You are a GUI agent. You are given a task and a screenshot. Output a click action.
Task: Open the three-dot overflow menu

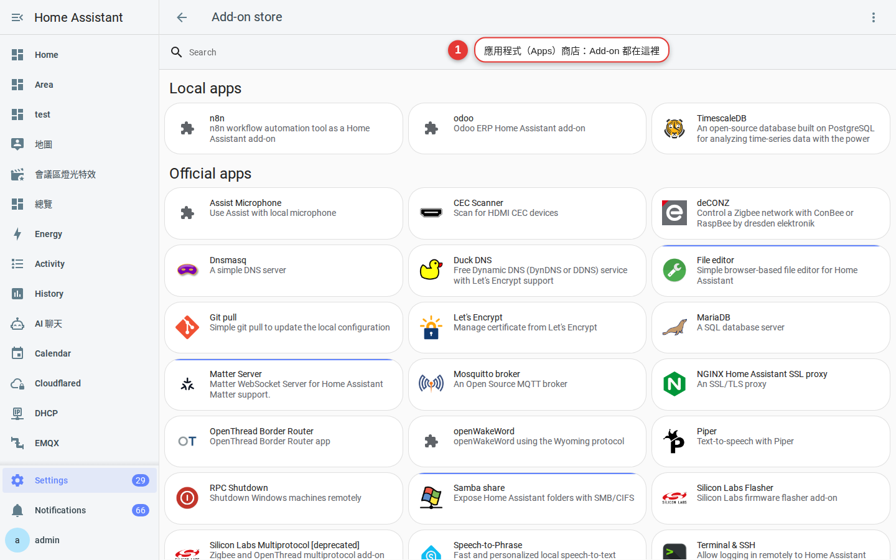tap(874, 17)
